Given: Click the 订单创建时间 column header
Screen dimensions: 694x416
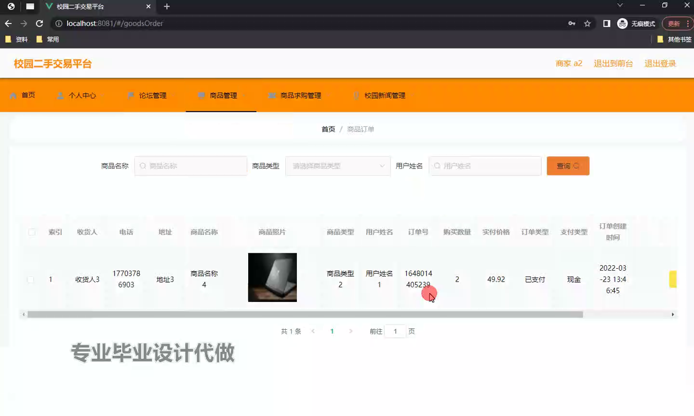Looking at the screenshot, I should pyautogui.click(x=613, y=232).
